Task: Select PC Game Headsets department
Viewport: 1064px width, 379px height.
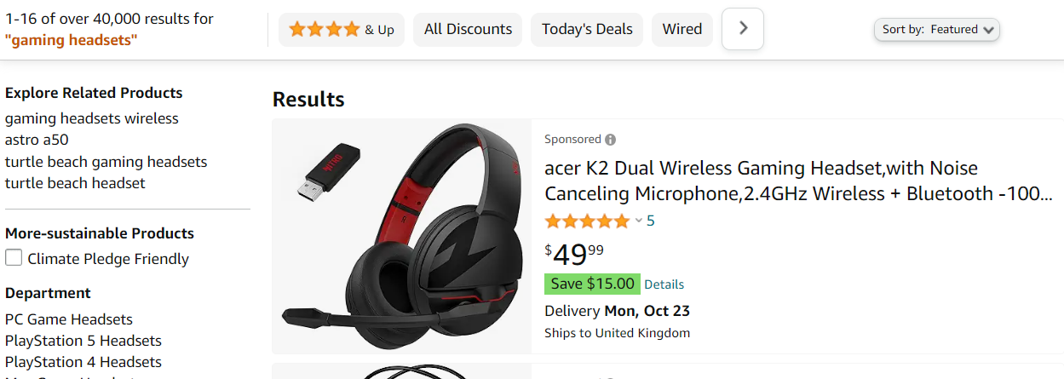Action: point(69,319)
